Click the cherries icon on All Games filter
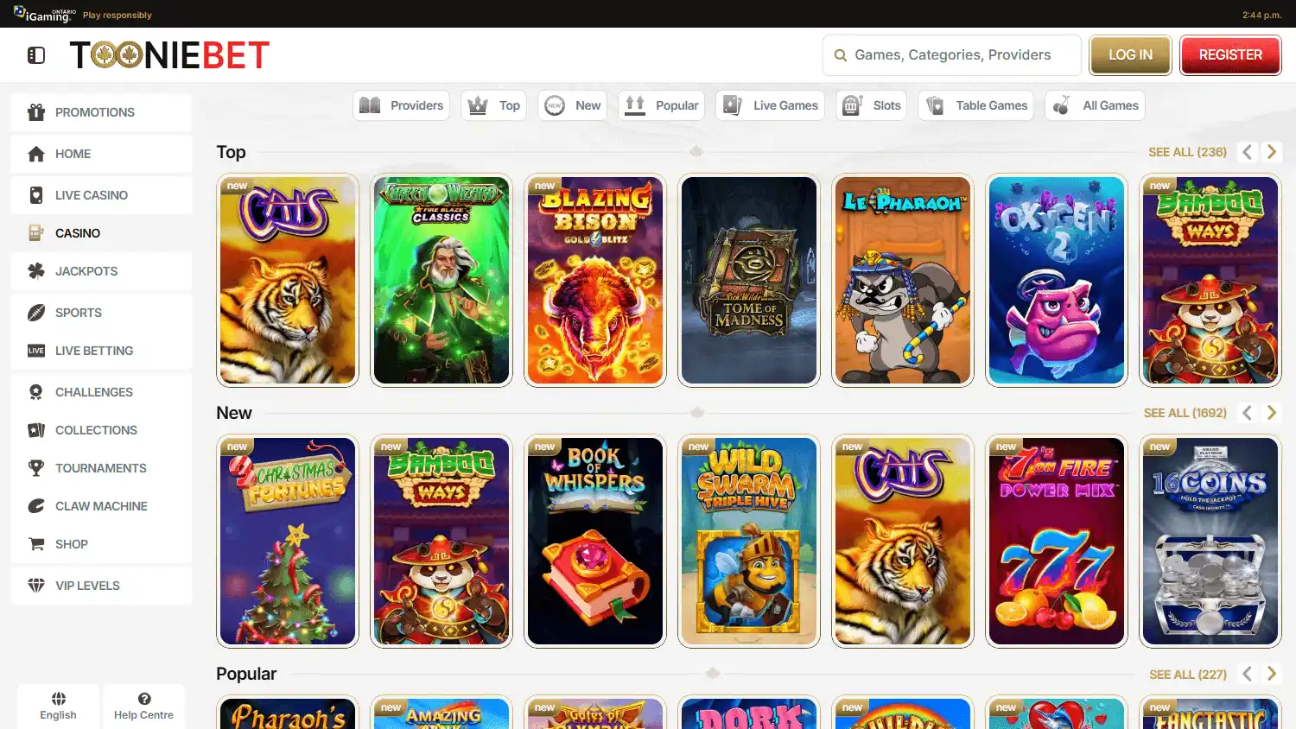 [1062, 105]
